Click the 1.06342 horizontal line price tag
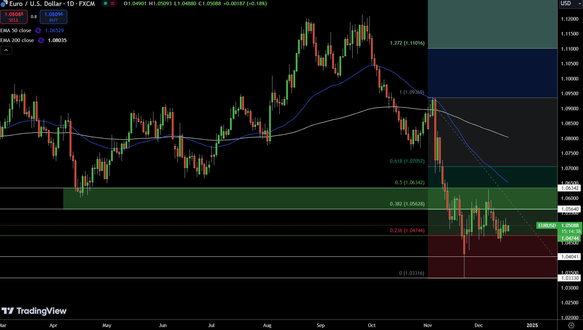Screen dimensions: 583x330 tap(570, 188)
